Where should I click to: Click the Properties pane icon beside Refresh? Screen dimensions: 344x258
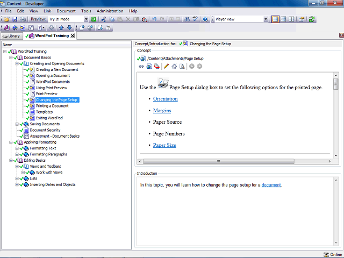pyautogui.click(x=302, y=19)
